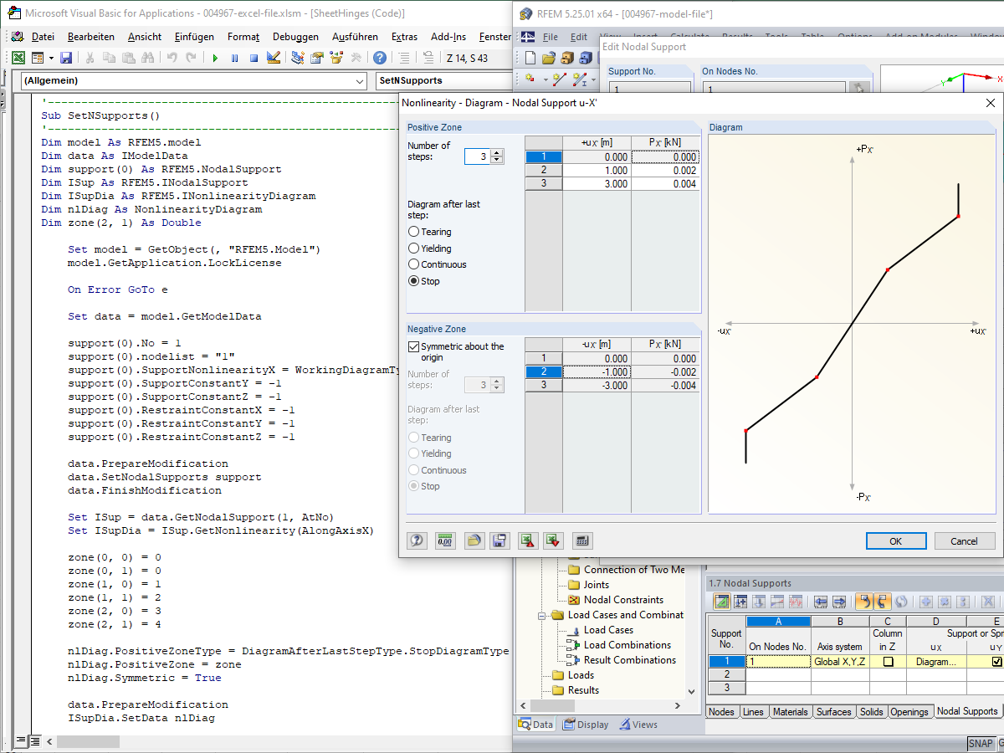Viewport: 1004px width, 753px height.
Task: Stop macro execution in the VBA toolbar
Action: [254, 57]
